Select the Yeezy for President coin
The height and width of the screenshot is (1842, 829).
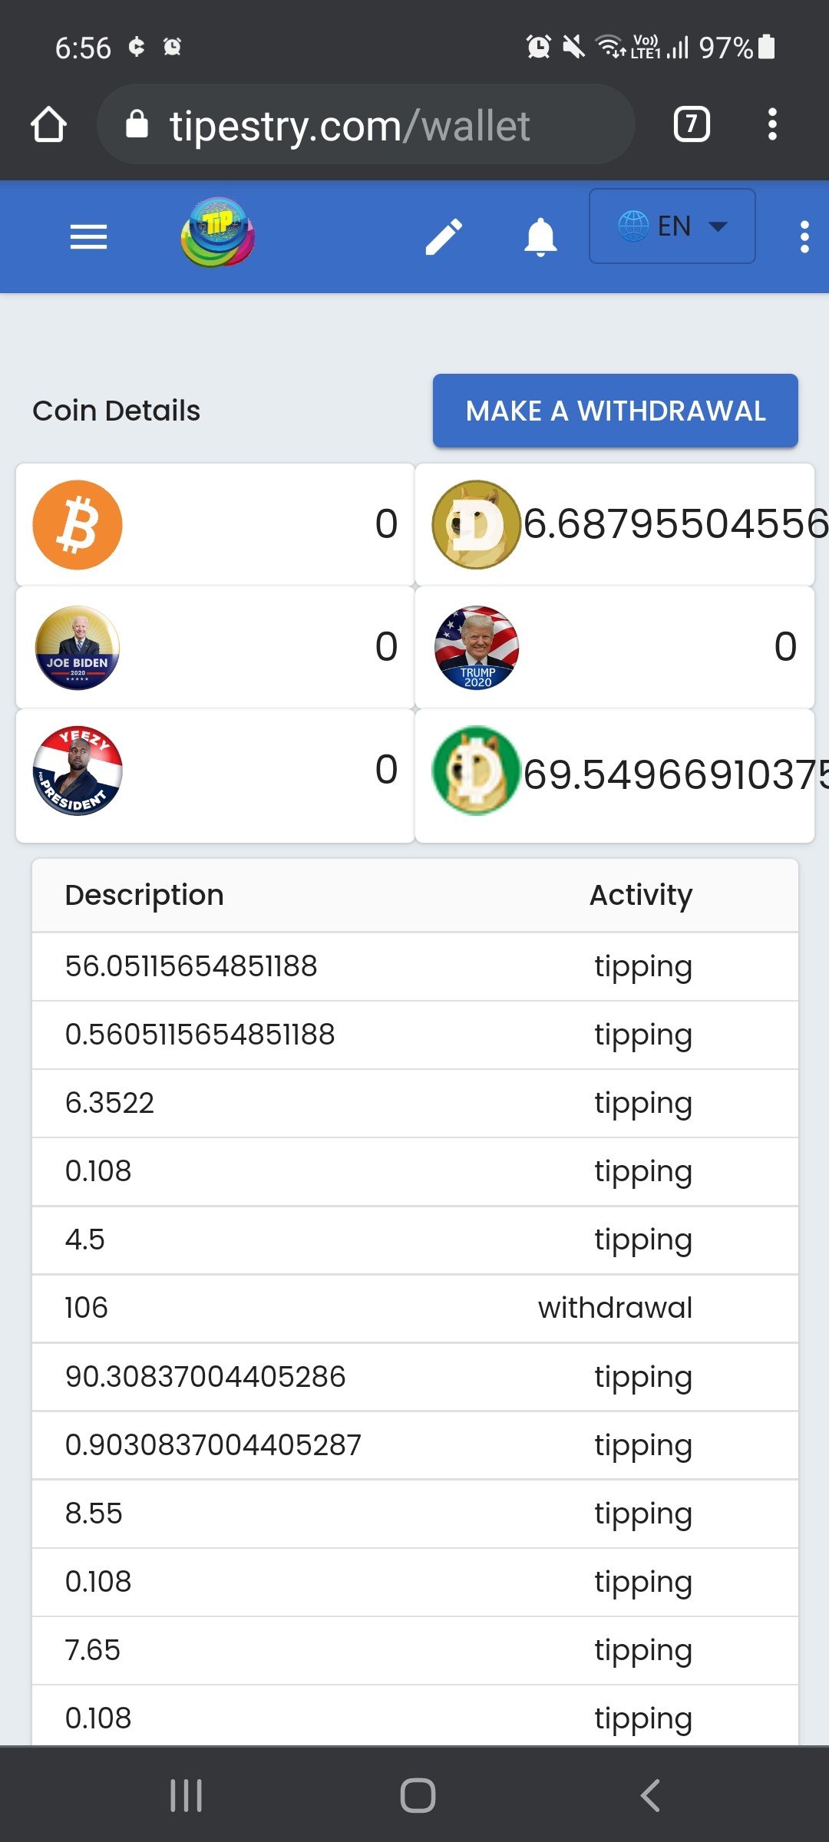pos(78,771)
